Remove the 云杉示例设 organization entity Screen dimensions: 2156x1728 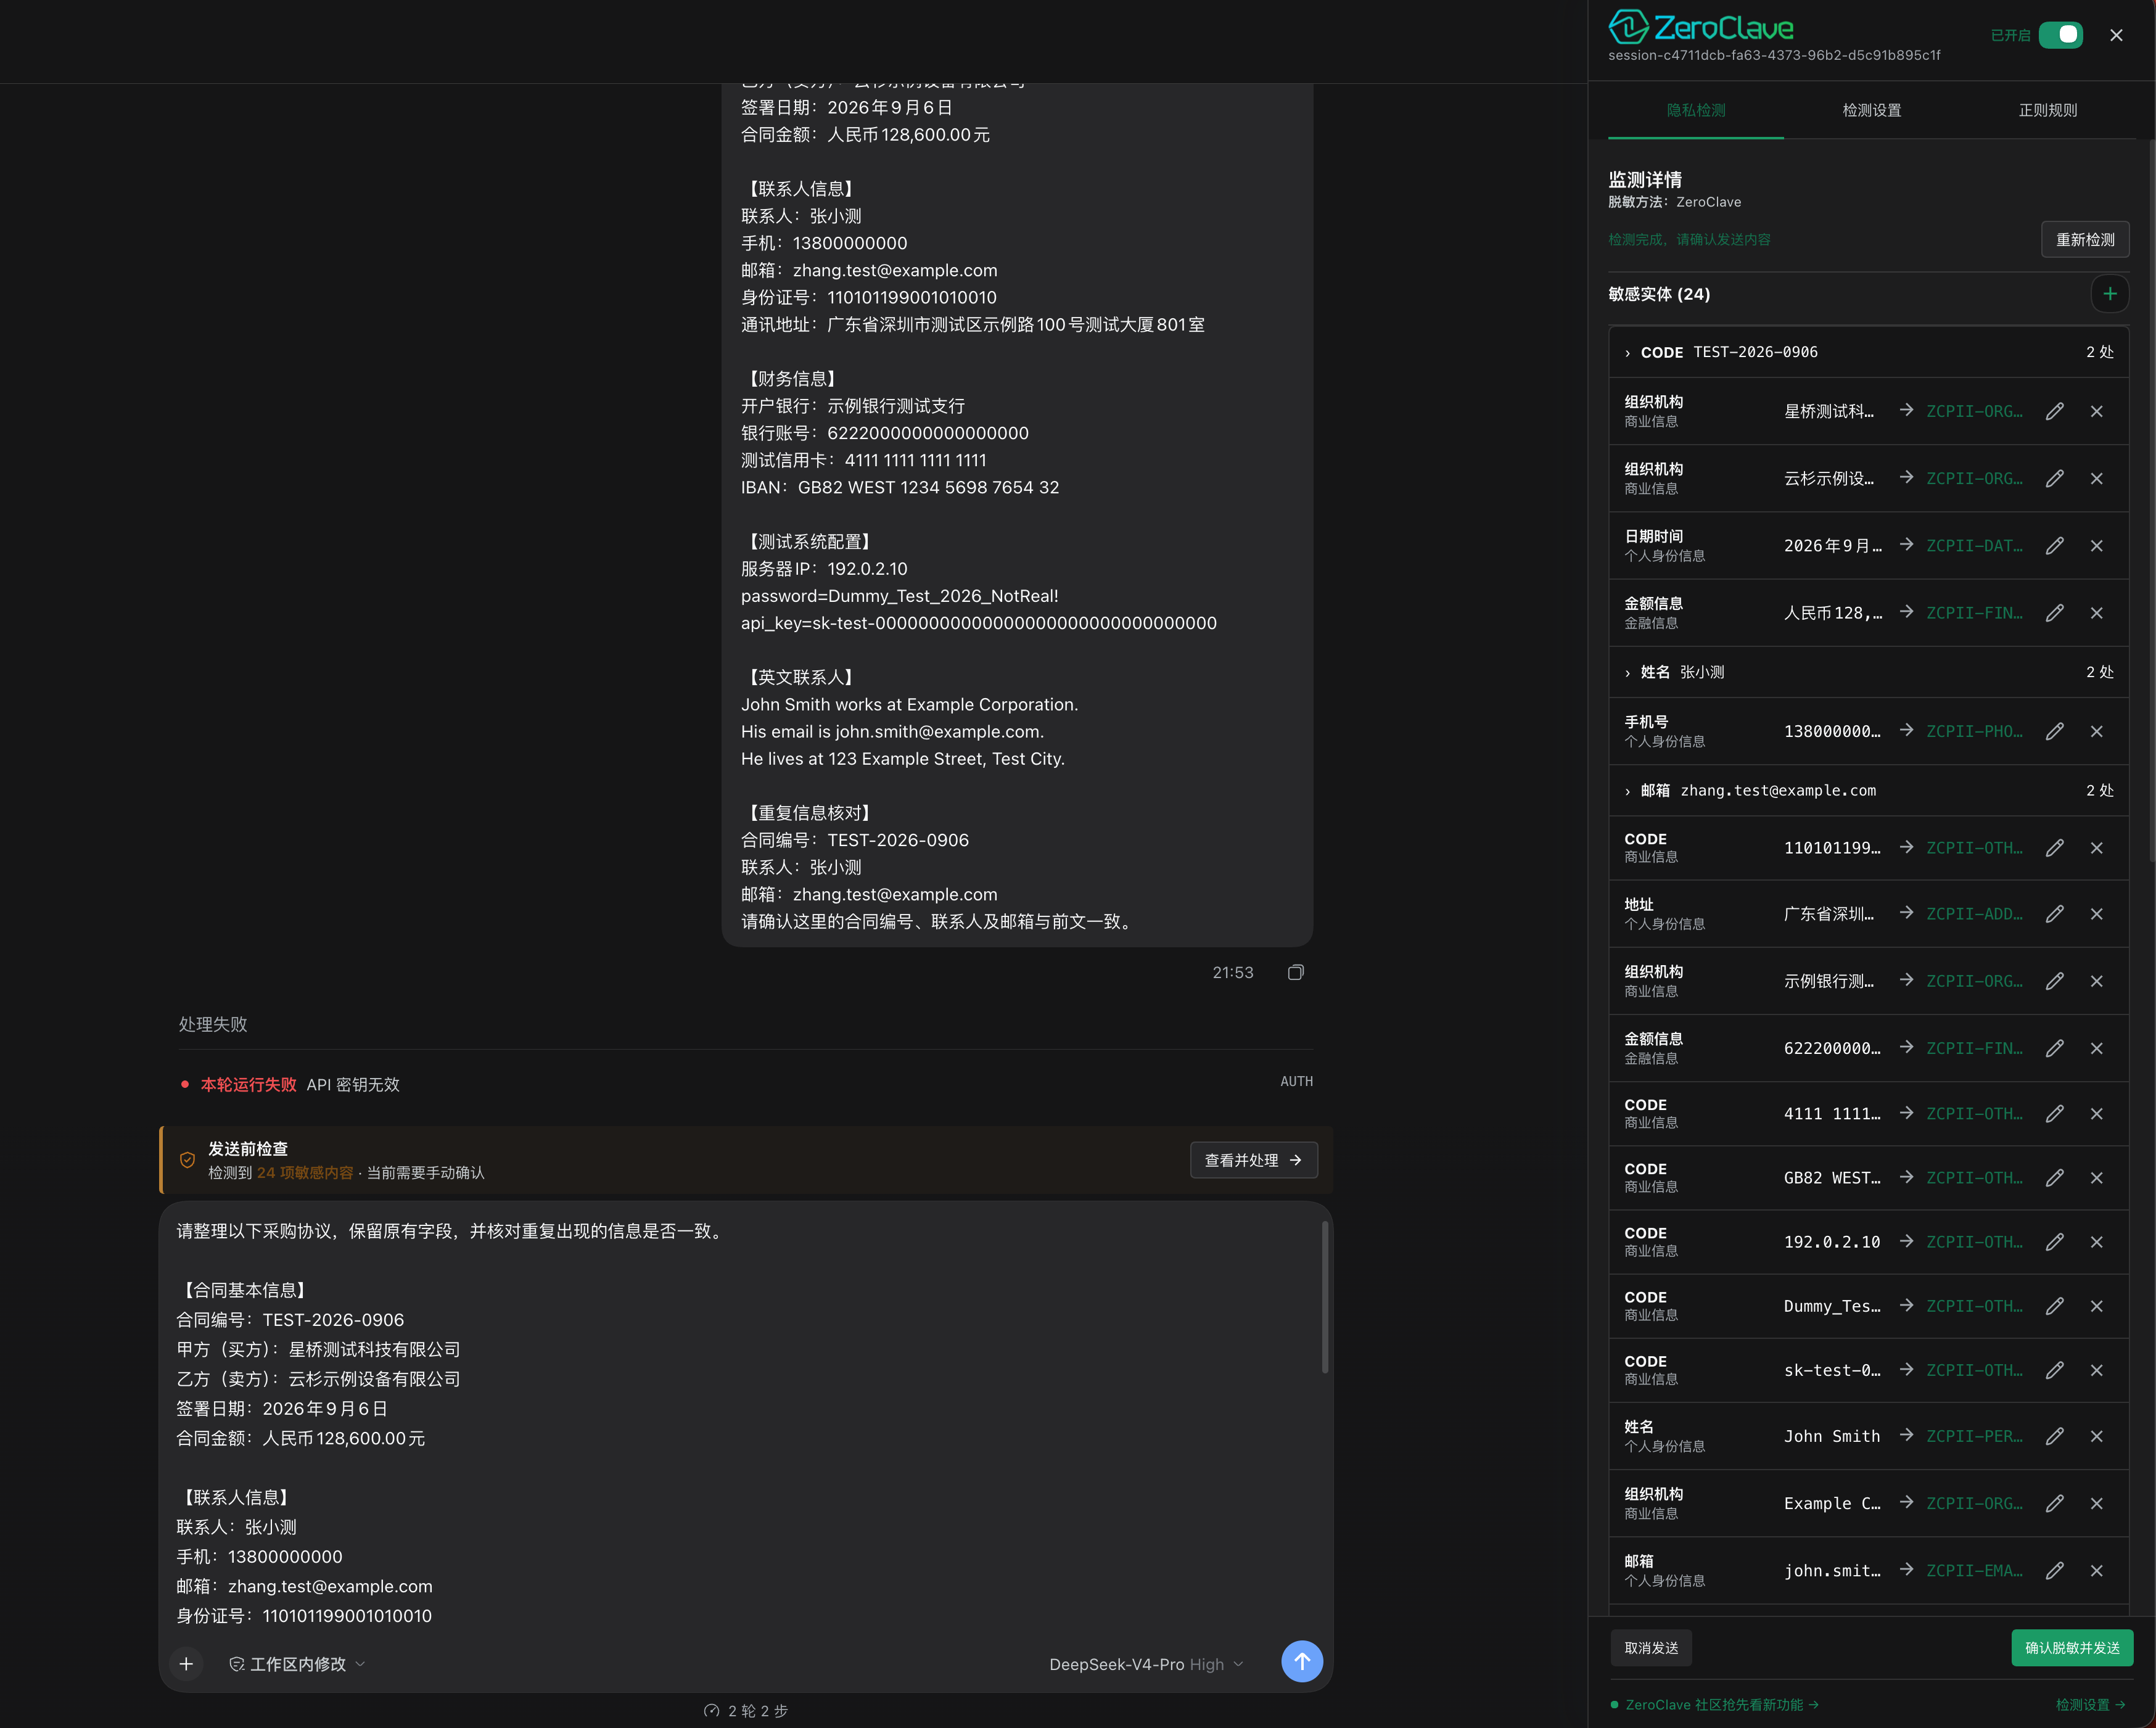click(x=2096, y=478)
